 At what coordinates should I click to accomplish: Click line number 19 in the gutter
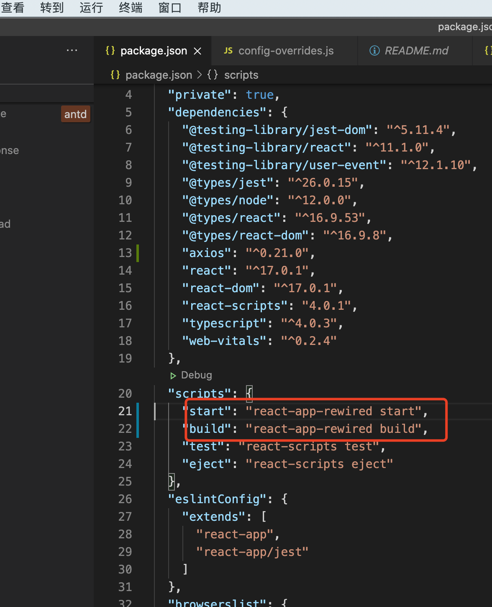(125, 359)
